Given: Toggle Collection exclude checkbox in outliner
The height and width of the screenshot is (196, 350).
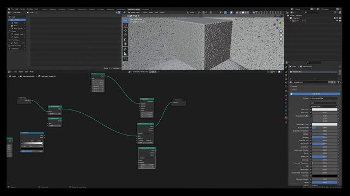Looking at the screenshot, I should coord(335,18).
